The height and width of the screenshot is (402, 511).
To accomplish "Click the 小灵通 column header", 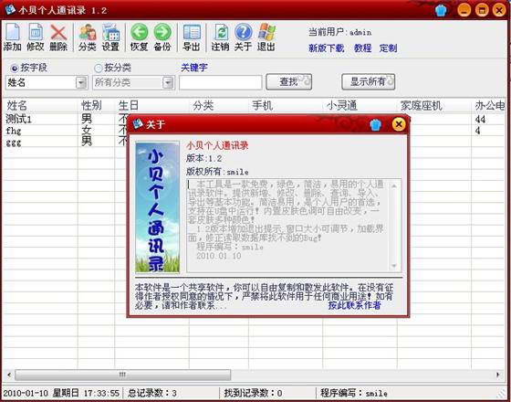I will point(360,106).
